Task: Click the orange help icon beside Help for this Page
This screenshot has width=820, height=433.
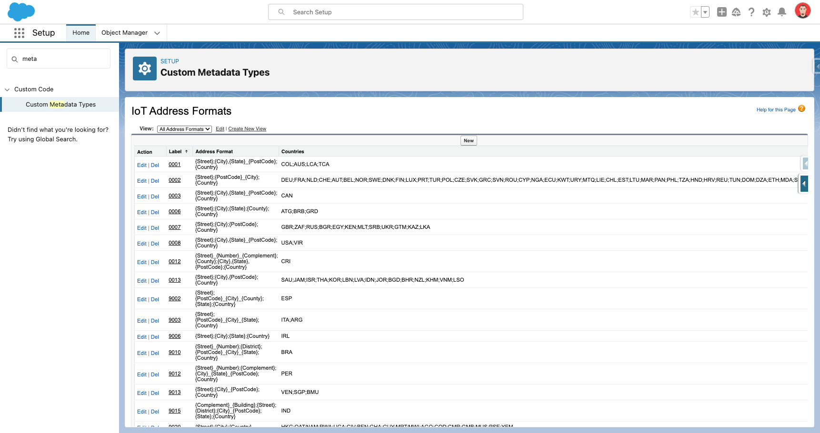Action: point(801,108)
